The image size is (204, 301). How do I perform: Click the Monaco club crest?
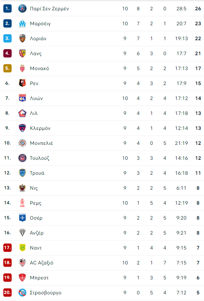(x=22, y=68)
